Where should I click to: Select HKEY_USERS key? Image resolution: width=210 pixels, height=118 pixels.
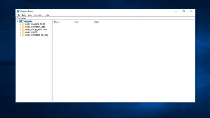point(31,32)
